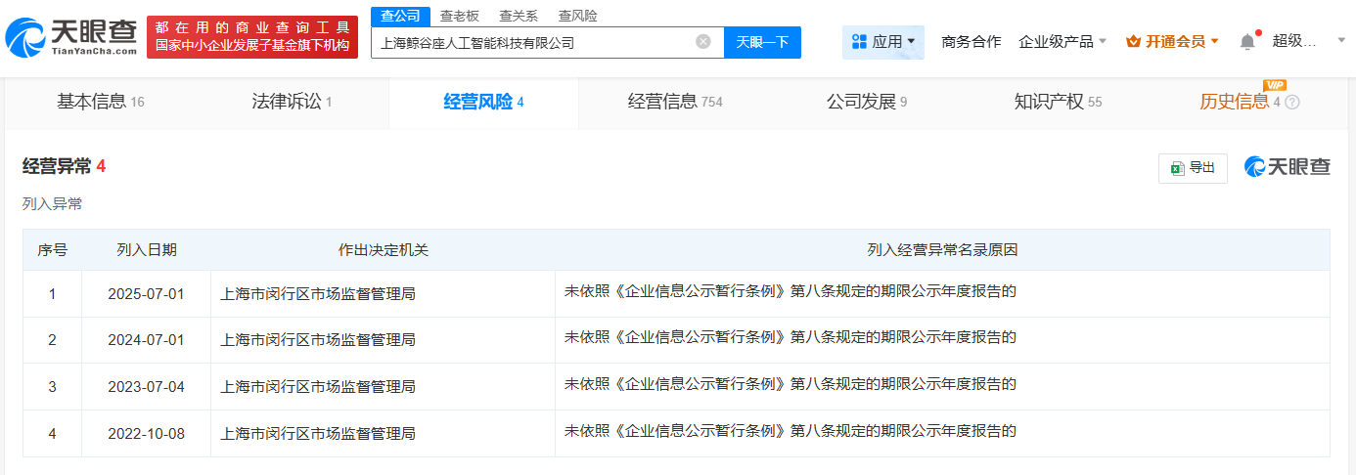Click the help icon beside 历史信息
Image resolution: width=1356 pixels, height=475 pixels.
1292,102
